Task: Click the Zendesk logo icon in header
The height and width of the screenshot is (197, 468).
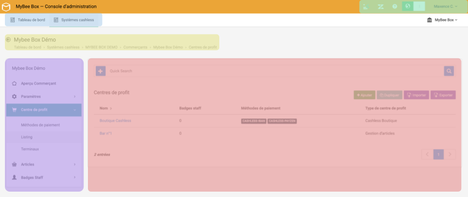Action: [381, 6]
